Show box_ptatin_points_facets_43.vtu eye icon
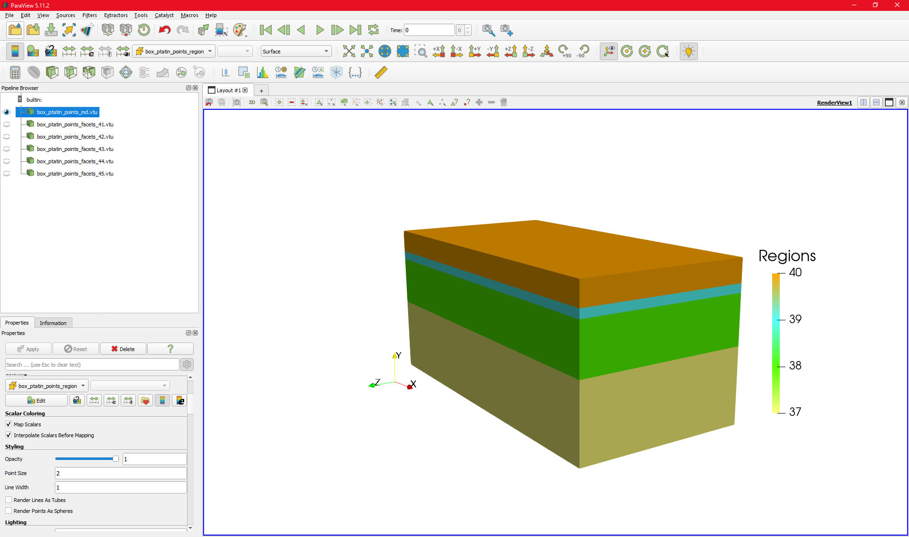909x537 pixels. coord(7,149)
